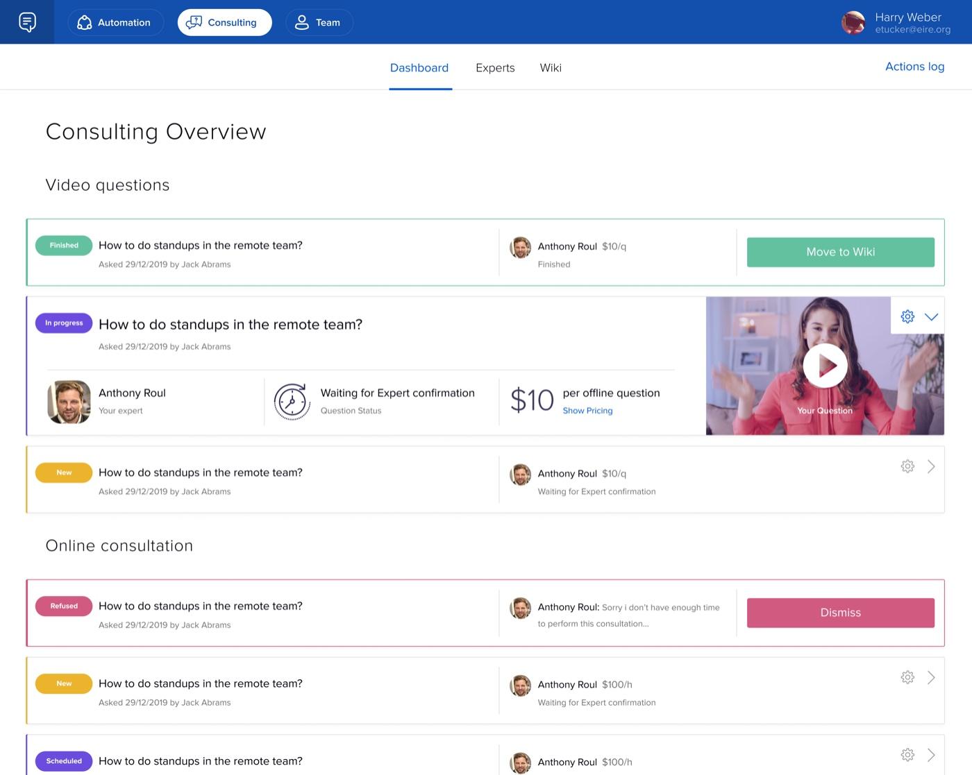Viewport: 972px width, 775px height.
Task: Select the Consulting nav pill
Action: [224, 22]
